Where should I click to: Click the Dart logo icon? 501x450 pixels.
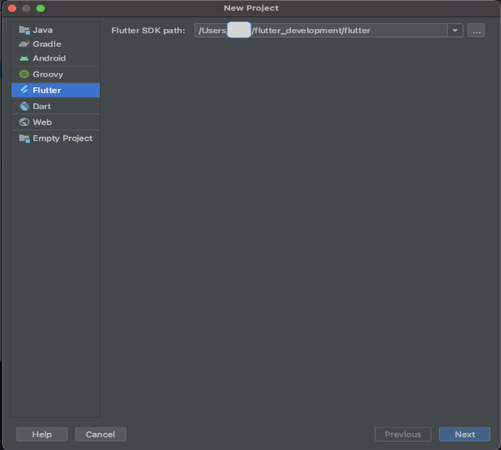[24, 106]
